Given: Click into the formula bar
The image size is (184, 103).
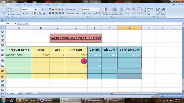Looking at the screenshot, I should pos(105,24).
